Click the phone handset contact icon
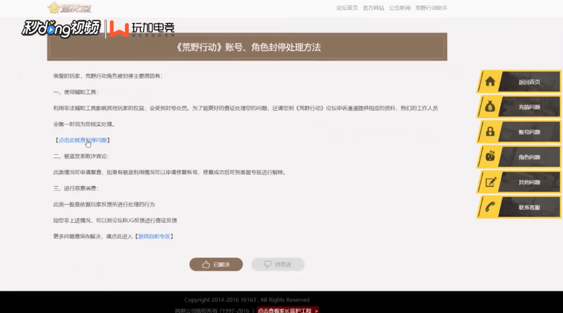Image resolution: width=563 pixels, height=313 pixels. (x=490, y=207)
